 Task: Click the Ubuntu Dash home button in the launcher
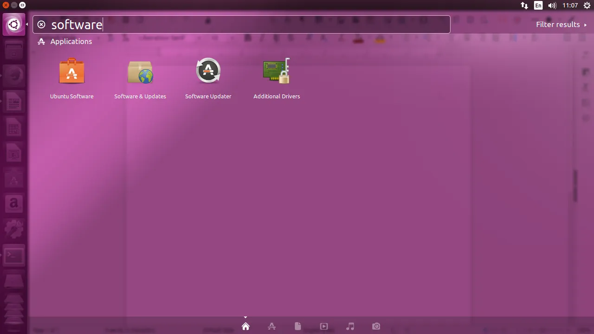point(14,25)
